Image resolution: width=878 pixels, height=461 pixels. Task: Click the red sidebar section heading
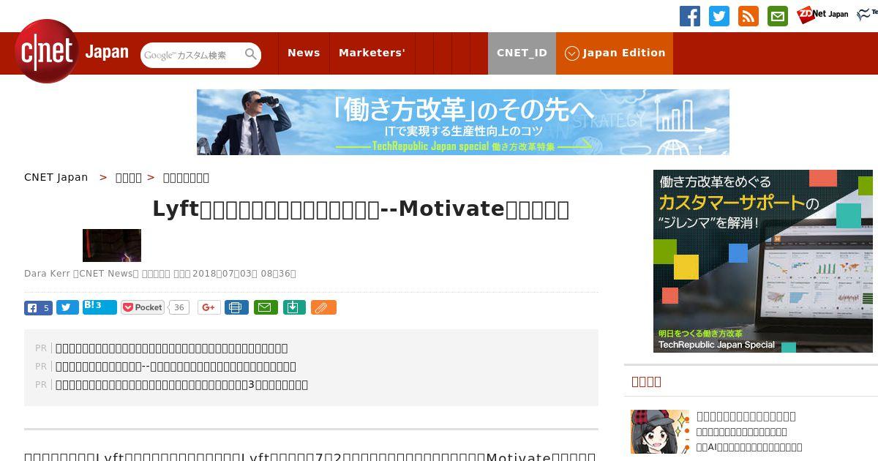coord(646,381)
